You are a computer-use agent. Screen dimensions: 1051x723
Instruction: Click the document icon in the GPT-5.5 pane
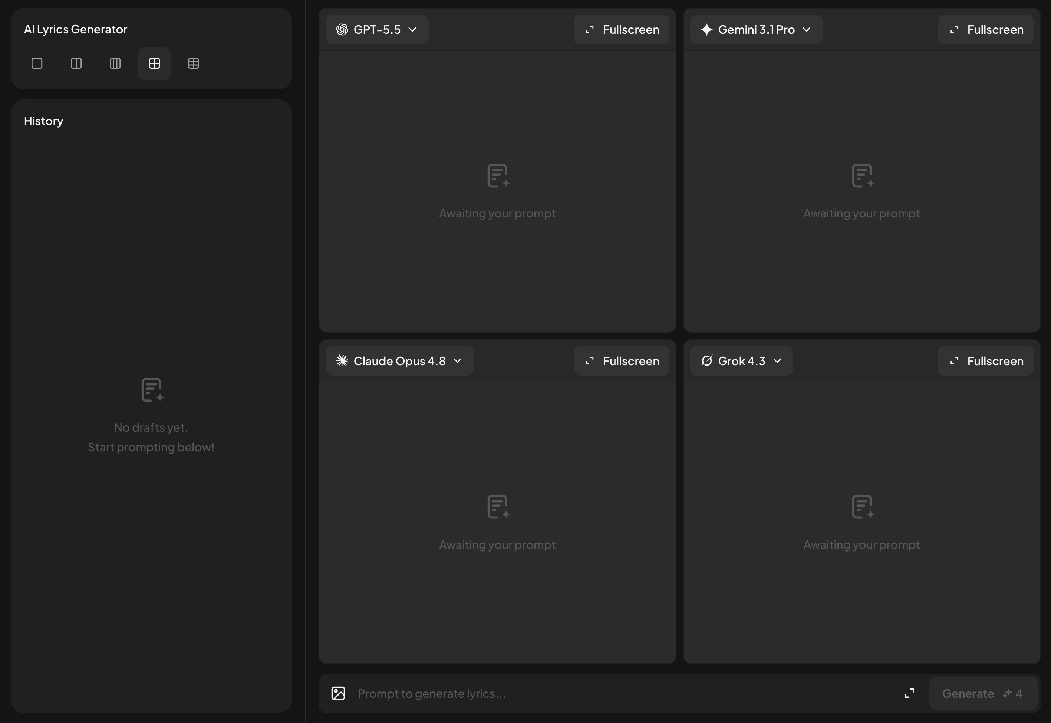point(498,176)
